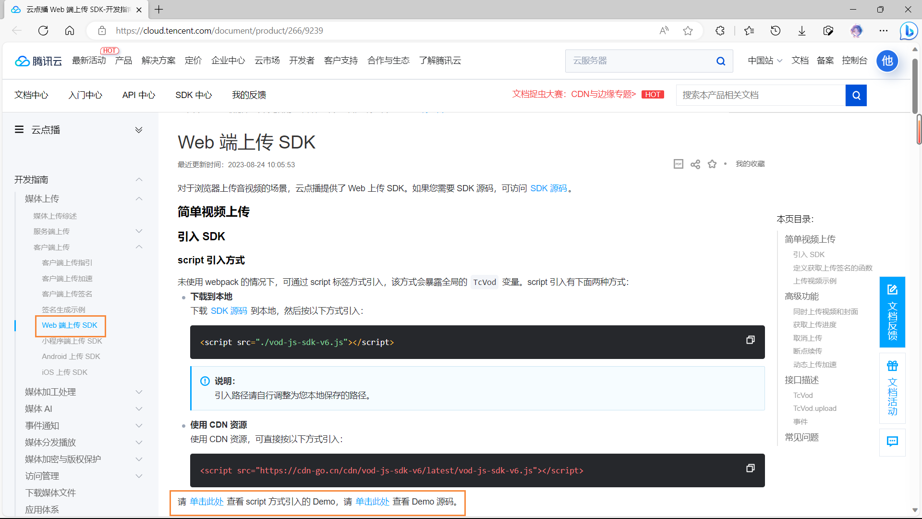922x519 pixels.
Task: Expand the 服务端上传 tree item
Action: [x=139, y=231]
